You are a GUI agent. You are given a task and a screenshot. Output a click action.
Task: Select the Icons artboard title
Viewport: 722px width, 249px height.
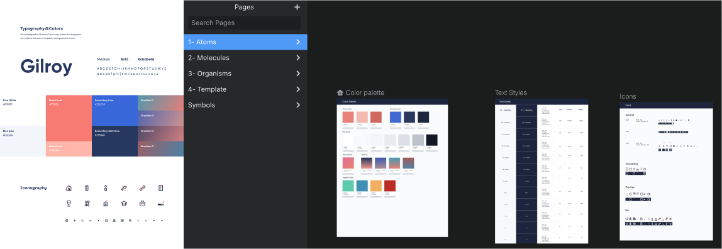click(x=628, y=96)
